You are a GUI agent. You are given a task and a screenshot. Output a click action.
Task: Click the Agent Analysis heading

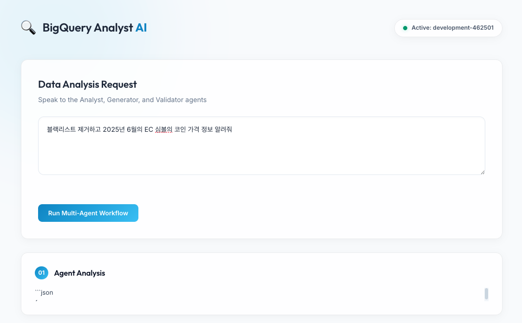pyautogui.click(x=79, y=273)
